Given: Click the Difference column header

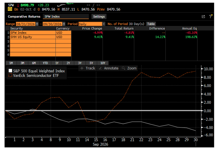Looking at the screenshot, I should 157,28.
